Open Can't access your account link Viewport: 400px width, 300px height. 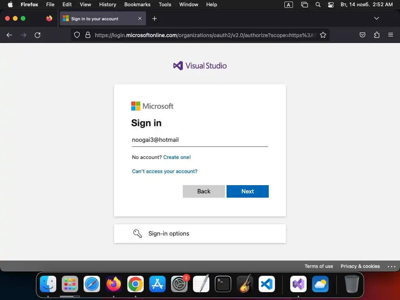pos(164,171)
